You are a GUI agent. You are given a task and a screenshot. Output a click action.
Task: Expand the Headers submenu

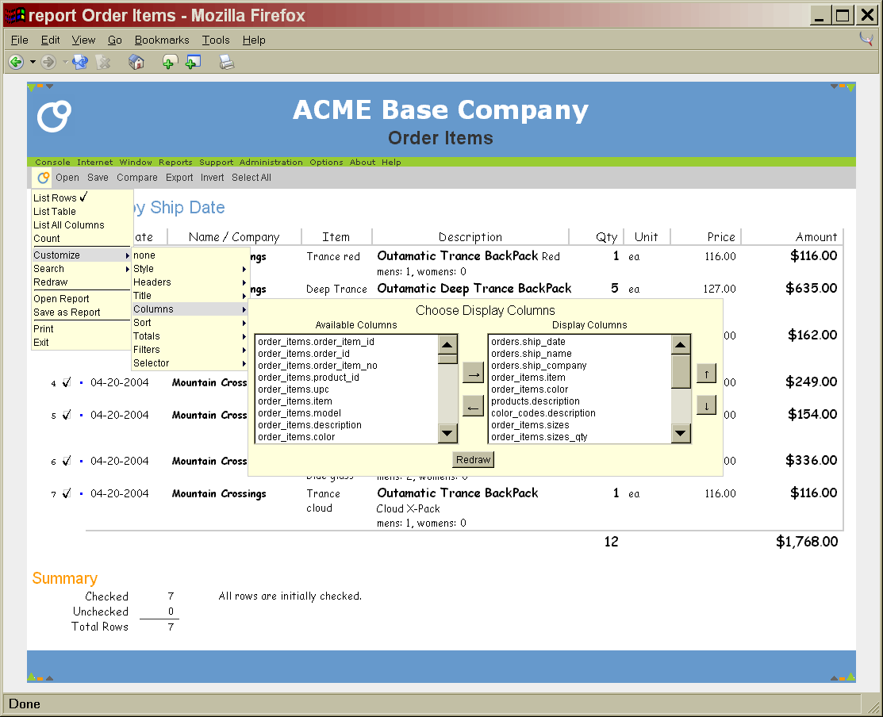point(190,282)
